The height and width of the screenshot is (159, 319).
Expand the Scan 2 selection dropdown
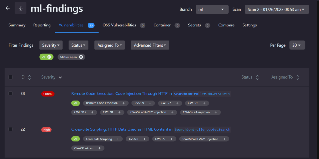277,9
